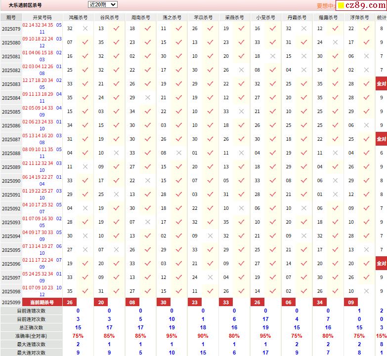The image size is (387, 356).
Task: Click the 全对 badge in row 2025083
Action: 382,83
